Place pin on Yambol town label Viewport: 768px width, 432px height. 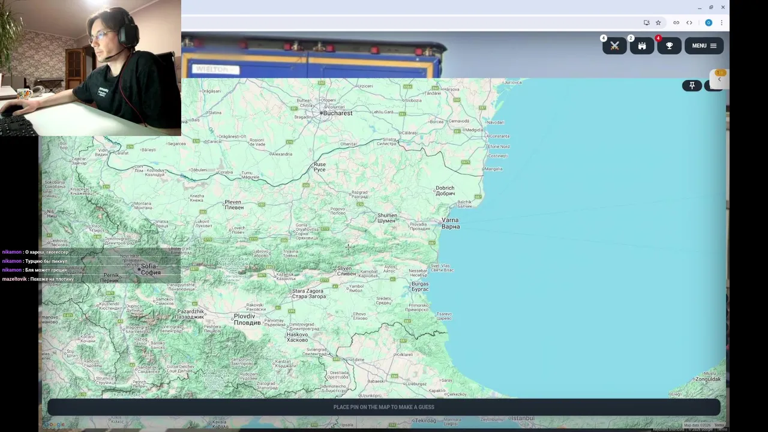[x=356, y=287]
